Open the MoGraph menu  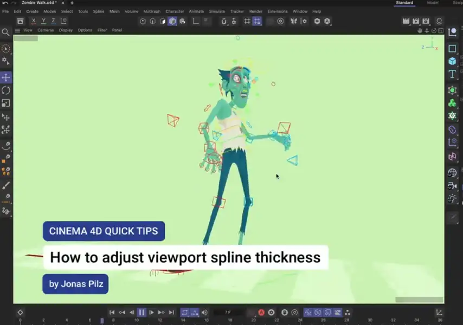(152, 11)
